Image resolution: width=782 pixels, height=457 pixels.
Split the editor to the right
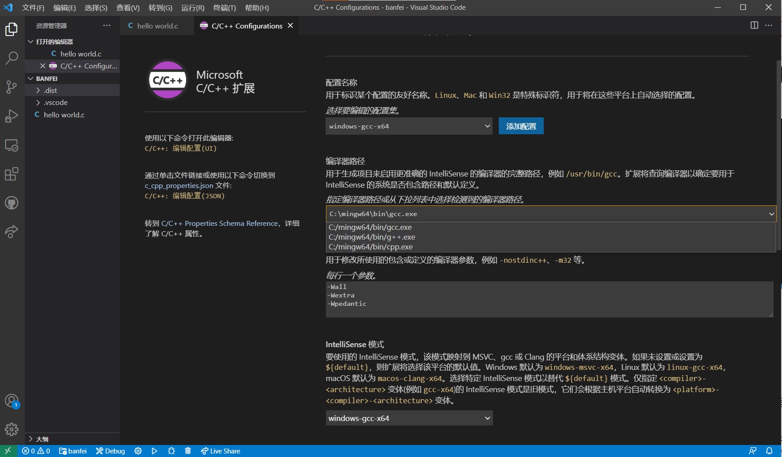coord(754,25)
